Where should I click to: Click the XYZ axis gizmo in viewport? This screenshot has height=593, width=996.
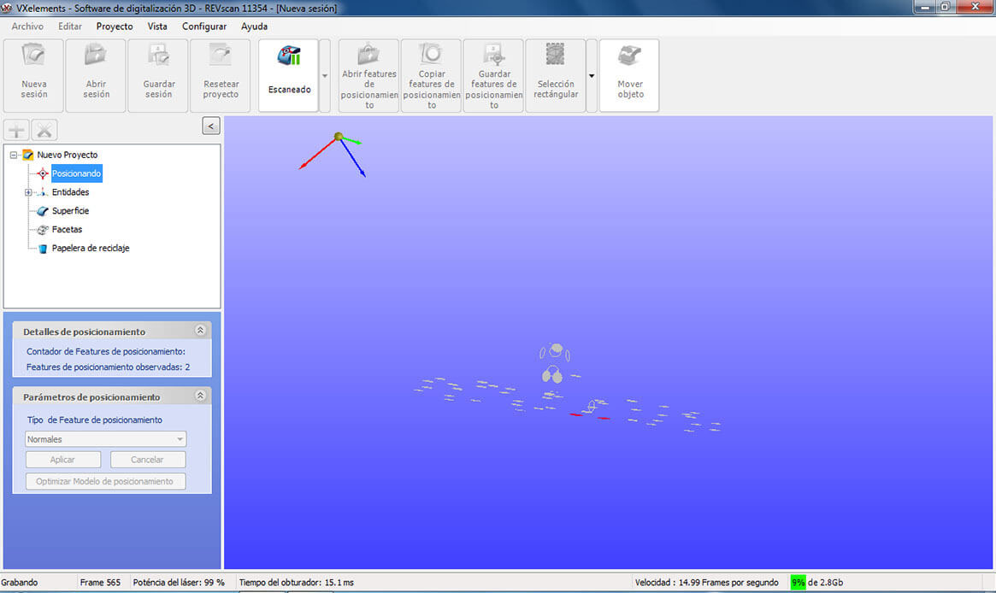pyautogui.click(x=333, y=153)
